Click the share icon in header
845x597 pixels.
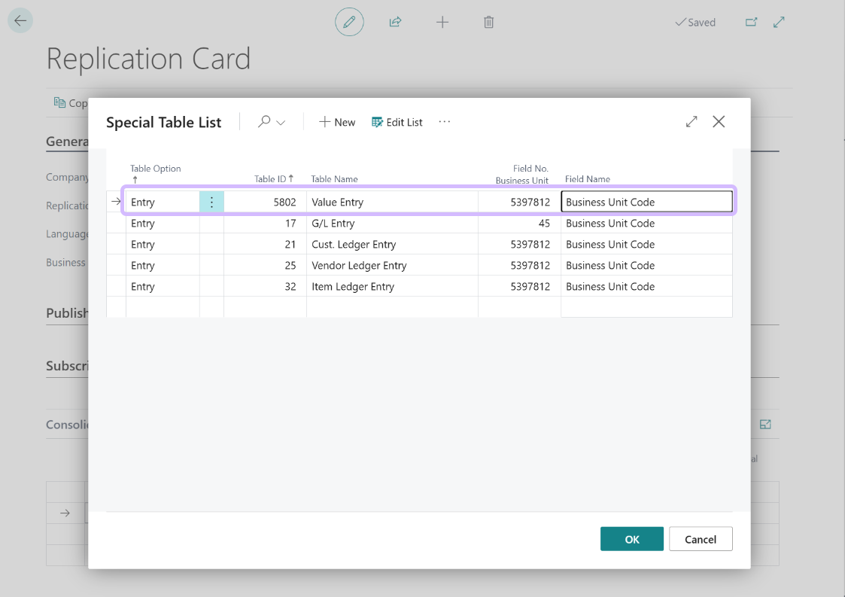pyautogui.click(x=395, y=22)
